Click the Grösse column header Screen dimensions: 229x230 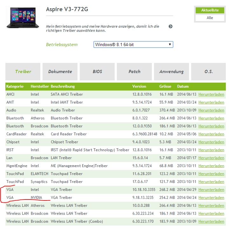click(x=165, y=86)
